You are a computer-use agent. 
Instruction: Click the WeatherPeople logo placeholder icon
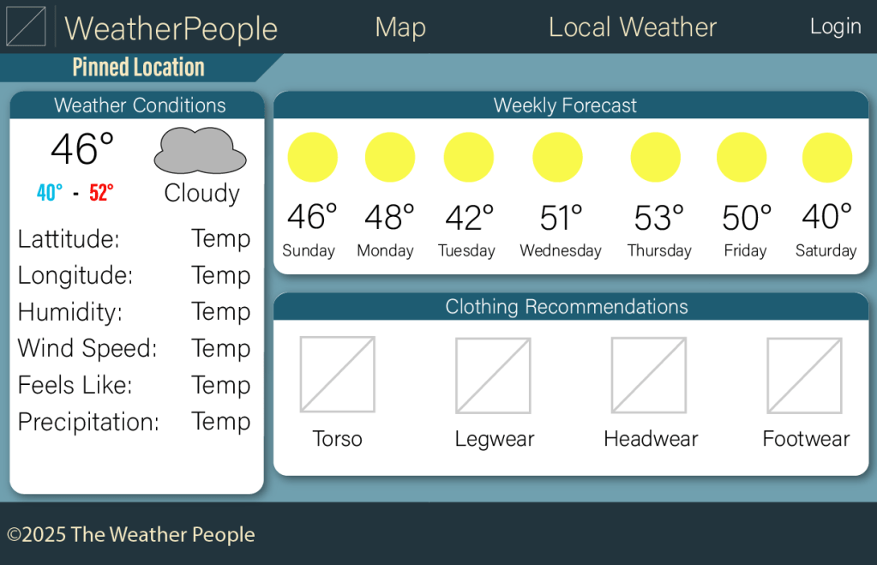point(26,26)
